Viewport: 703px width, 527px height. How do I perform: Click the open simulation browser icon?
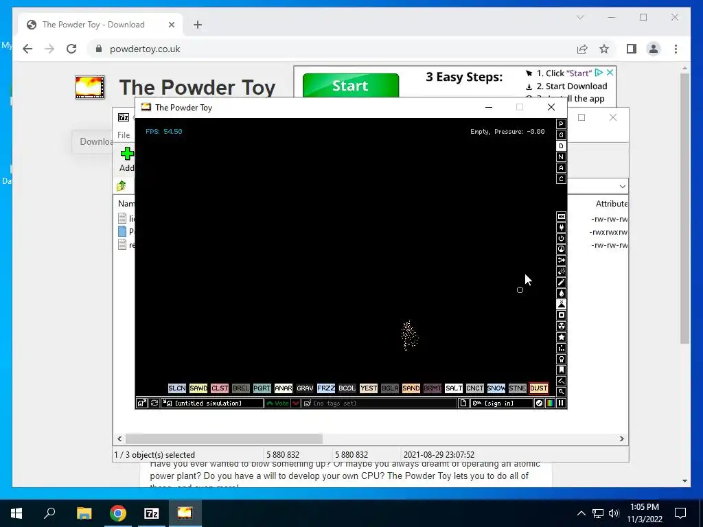point(141,403)
